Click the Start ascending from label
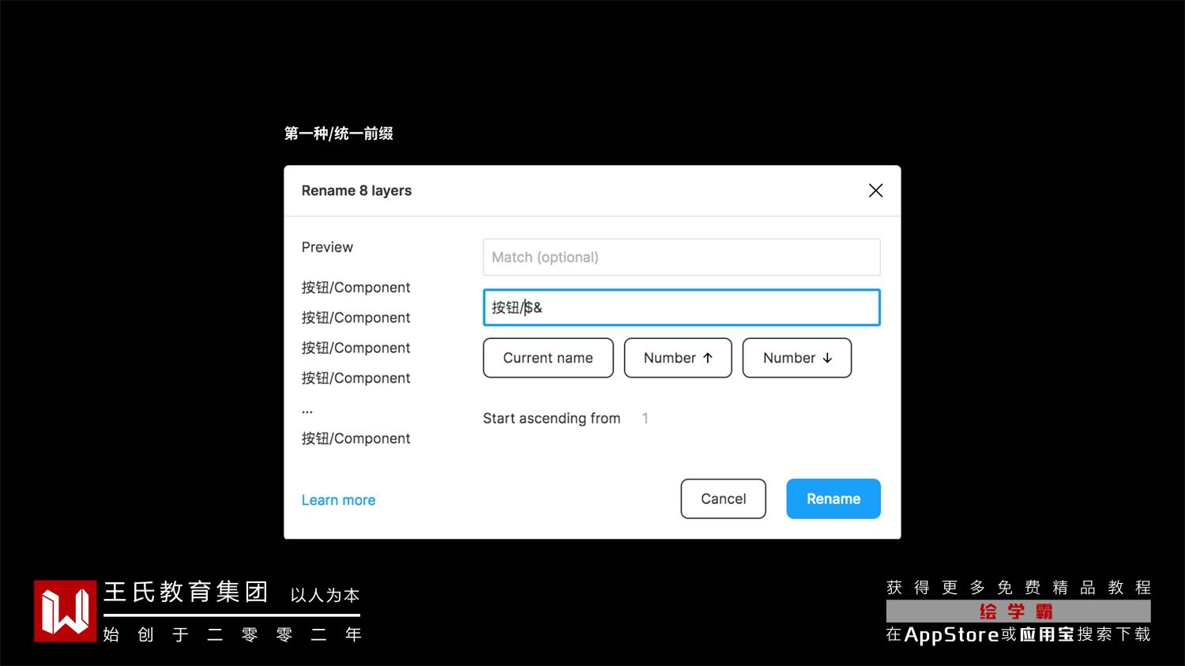 point(551,418)
